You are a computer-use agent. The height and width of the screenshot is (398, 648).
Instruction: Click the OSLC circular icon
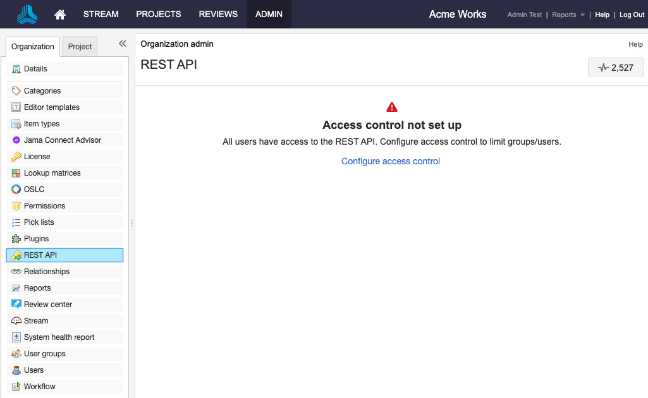[x=16, y=190]
